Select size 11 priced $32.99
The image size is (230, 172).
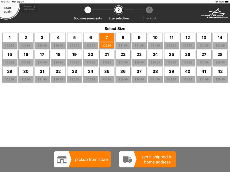(171, 41)
